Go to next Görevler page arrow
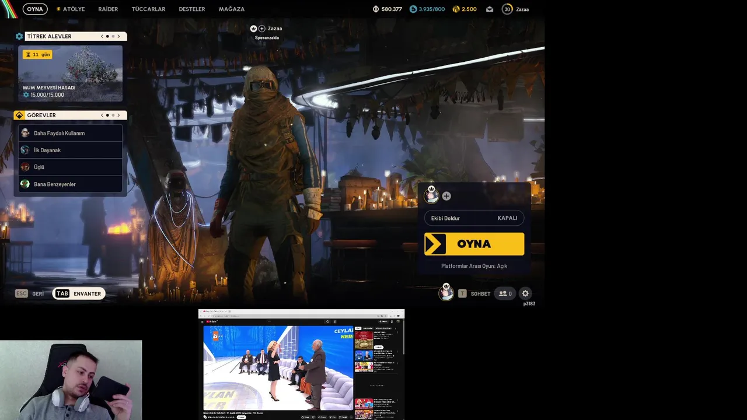 click(x=118, y=115)
